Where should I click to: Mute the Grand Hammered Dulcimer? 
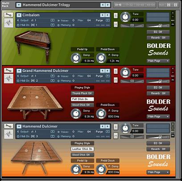[116, 80]
